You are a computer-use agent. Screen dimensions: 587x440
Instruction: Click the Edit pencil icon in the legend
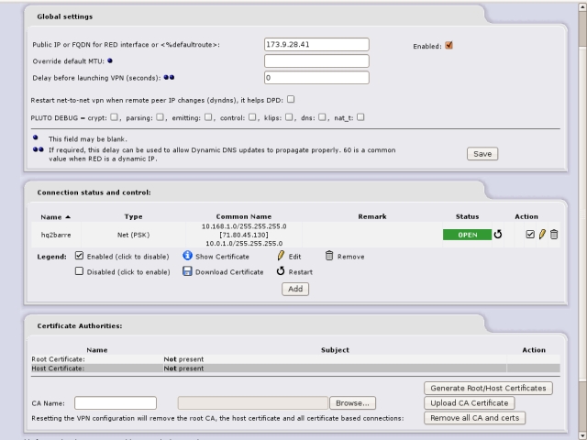coord(282,256)
